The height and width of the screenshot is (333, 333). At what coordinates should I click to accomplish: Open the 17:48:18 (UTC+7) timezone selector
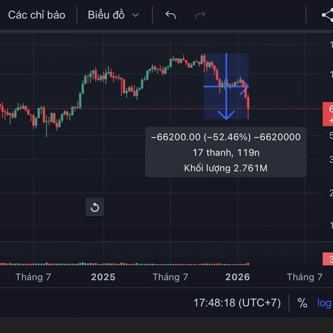click(237, 303)
